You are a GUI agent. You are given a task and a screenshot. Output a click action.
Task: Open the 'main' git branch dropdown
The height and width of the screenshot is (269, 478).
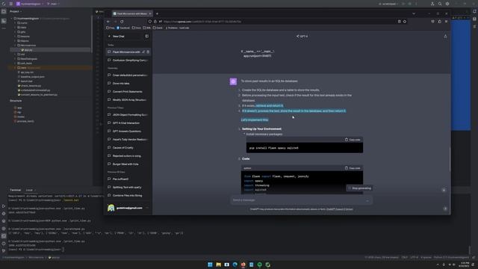pyautogui.click(x=53, y=4)
